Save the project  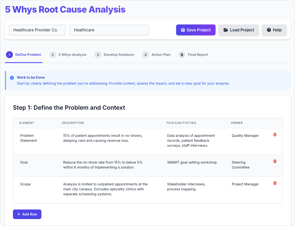point(196,30)
